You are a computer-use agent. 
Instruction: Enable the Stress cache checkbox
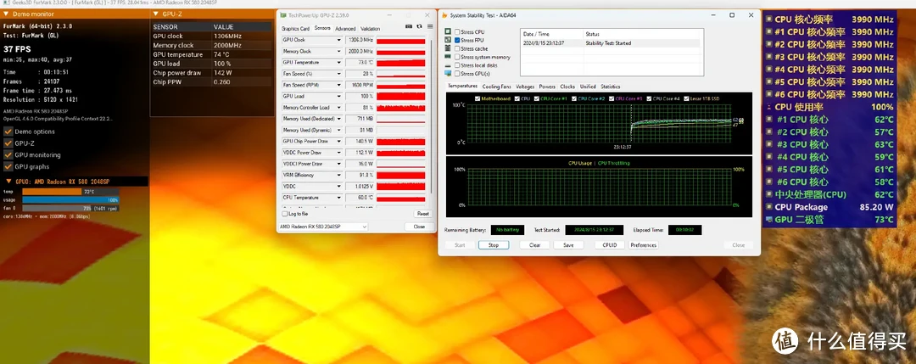tap(457, 48)
